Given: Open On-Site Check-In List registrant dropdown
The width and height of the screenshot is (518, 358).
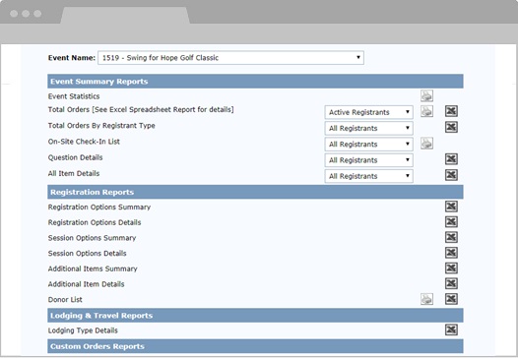Looking at the screenshot, I should pos(368,145).
